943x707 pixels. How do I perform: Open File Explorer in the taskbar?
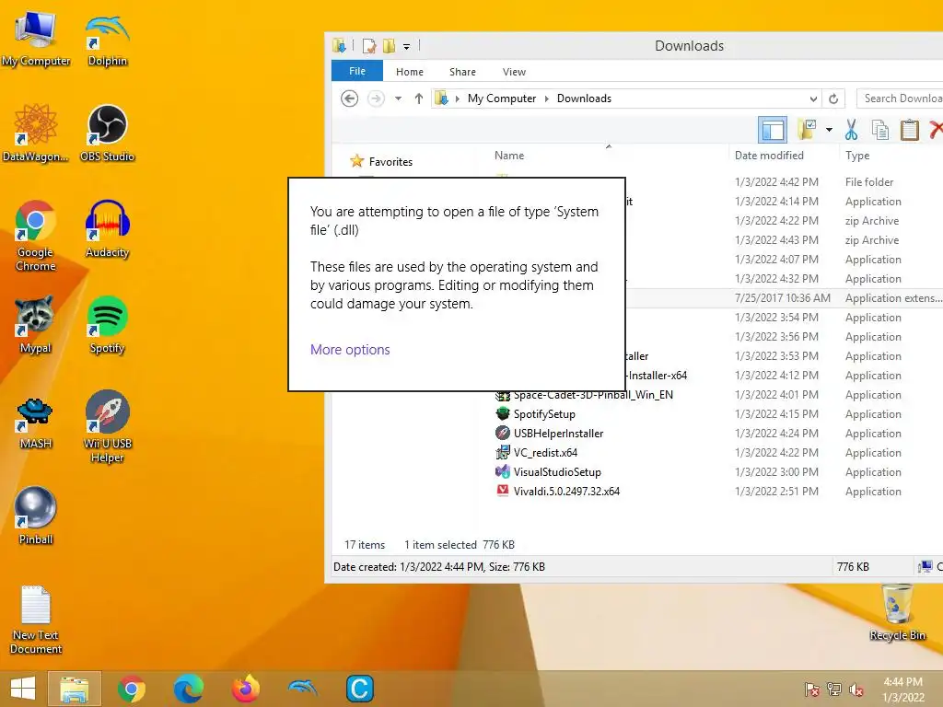74,689
